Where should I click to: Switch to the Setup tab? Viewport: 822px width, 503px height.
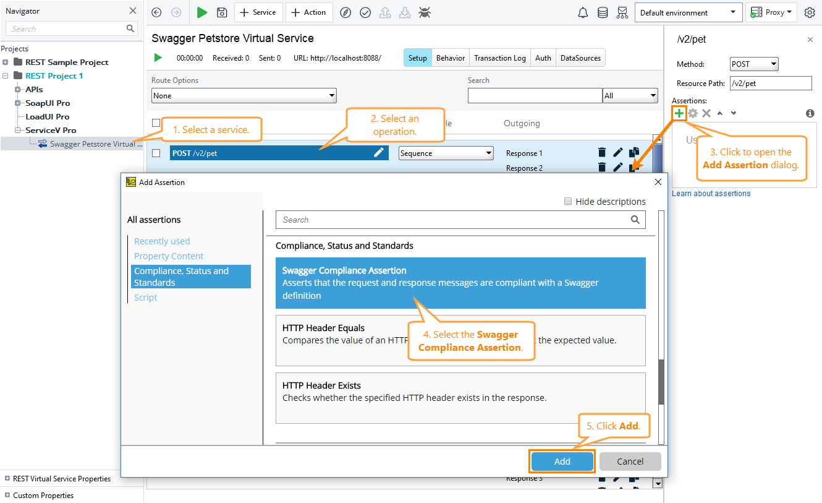coord(418,58)
